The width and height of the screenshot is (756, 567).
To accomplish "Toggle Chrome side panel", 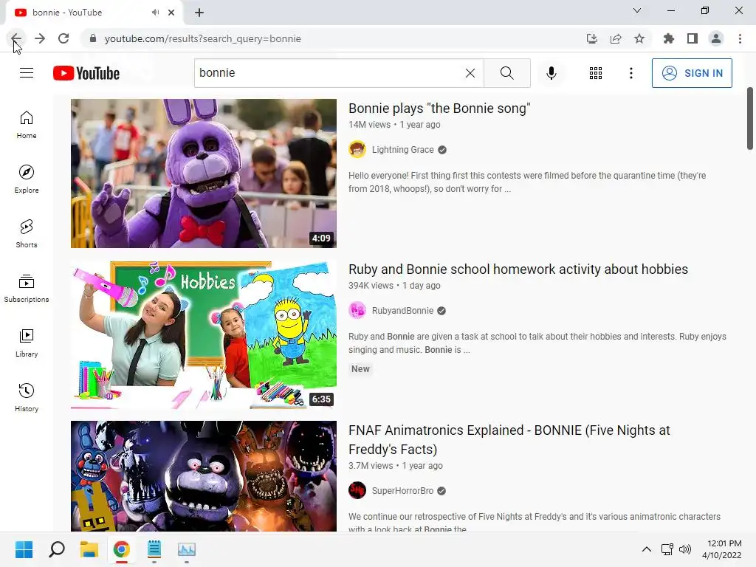I will click(x=693, y=38).
